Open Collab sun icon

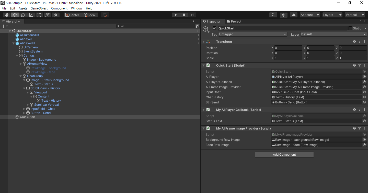point(284,15)
